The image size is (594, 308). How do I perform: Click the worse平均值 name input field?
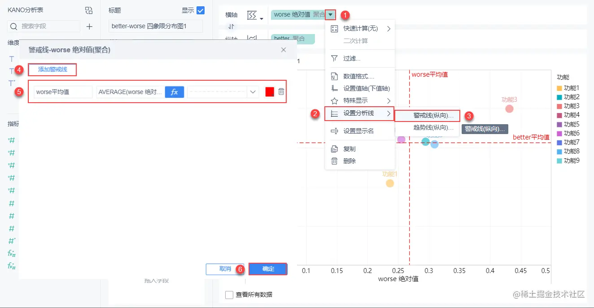[63, 91]
